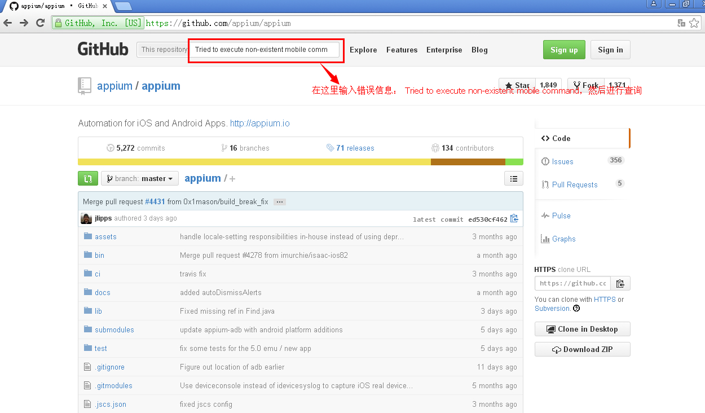This screenshot has height=413, width=705.
Task: Open the bin folder
Action: click(x=99, y=255)
